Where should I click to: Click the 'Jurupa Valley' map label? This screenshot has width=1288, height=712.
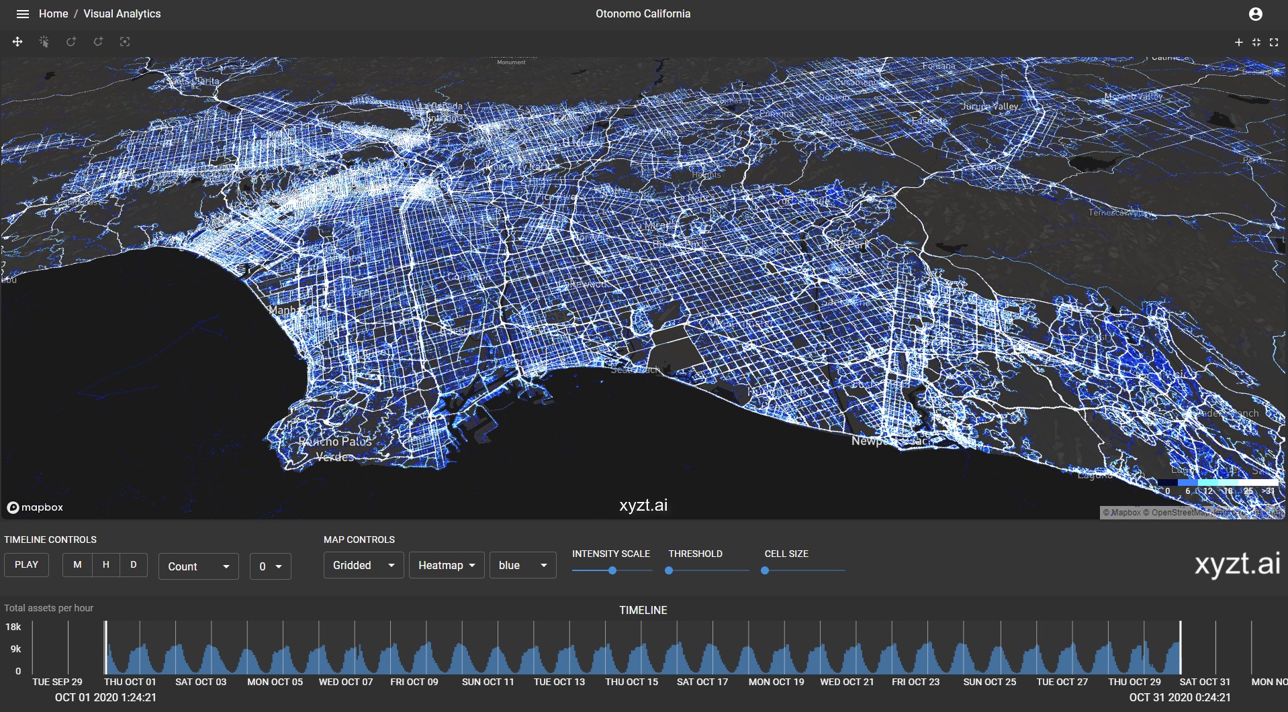(x=989, y=107)
